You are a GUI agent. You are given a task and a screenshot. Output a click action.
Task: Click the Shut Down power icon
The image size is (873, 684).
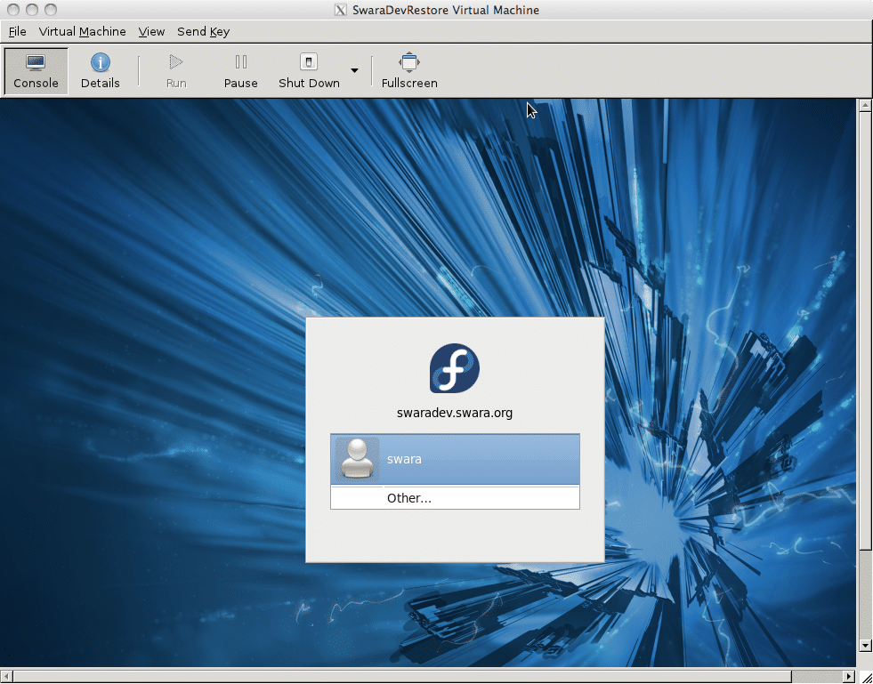point(309,63)
